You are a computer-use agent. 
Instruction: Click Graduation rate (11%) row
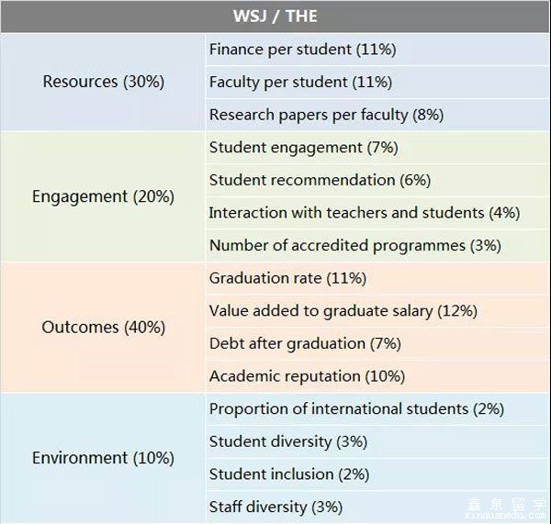[x=377, y=278]
